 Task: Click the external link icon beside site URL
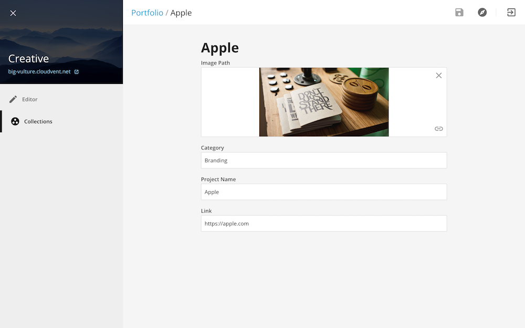pos(76,71)
